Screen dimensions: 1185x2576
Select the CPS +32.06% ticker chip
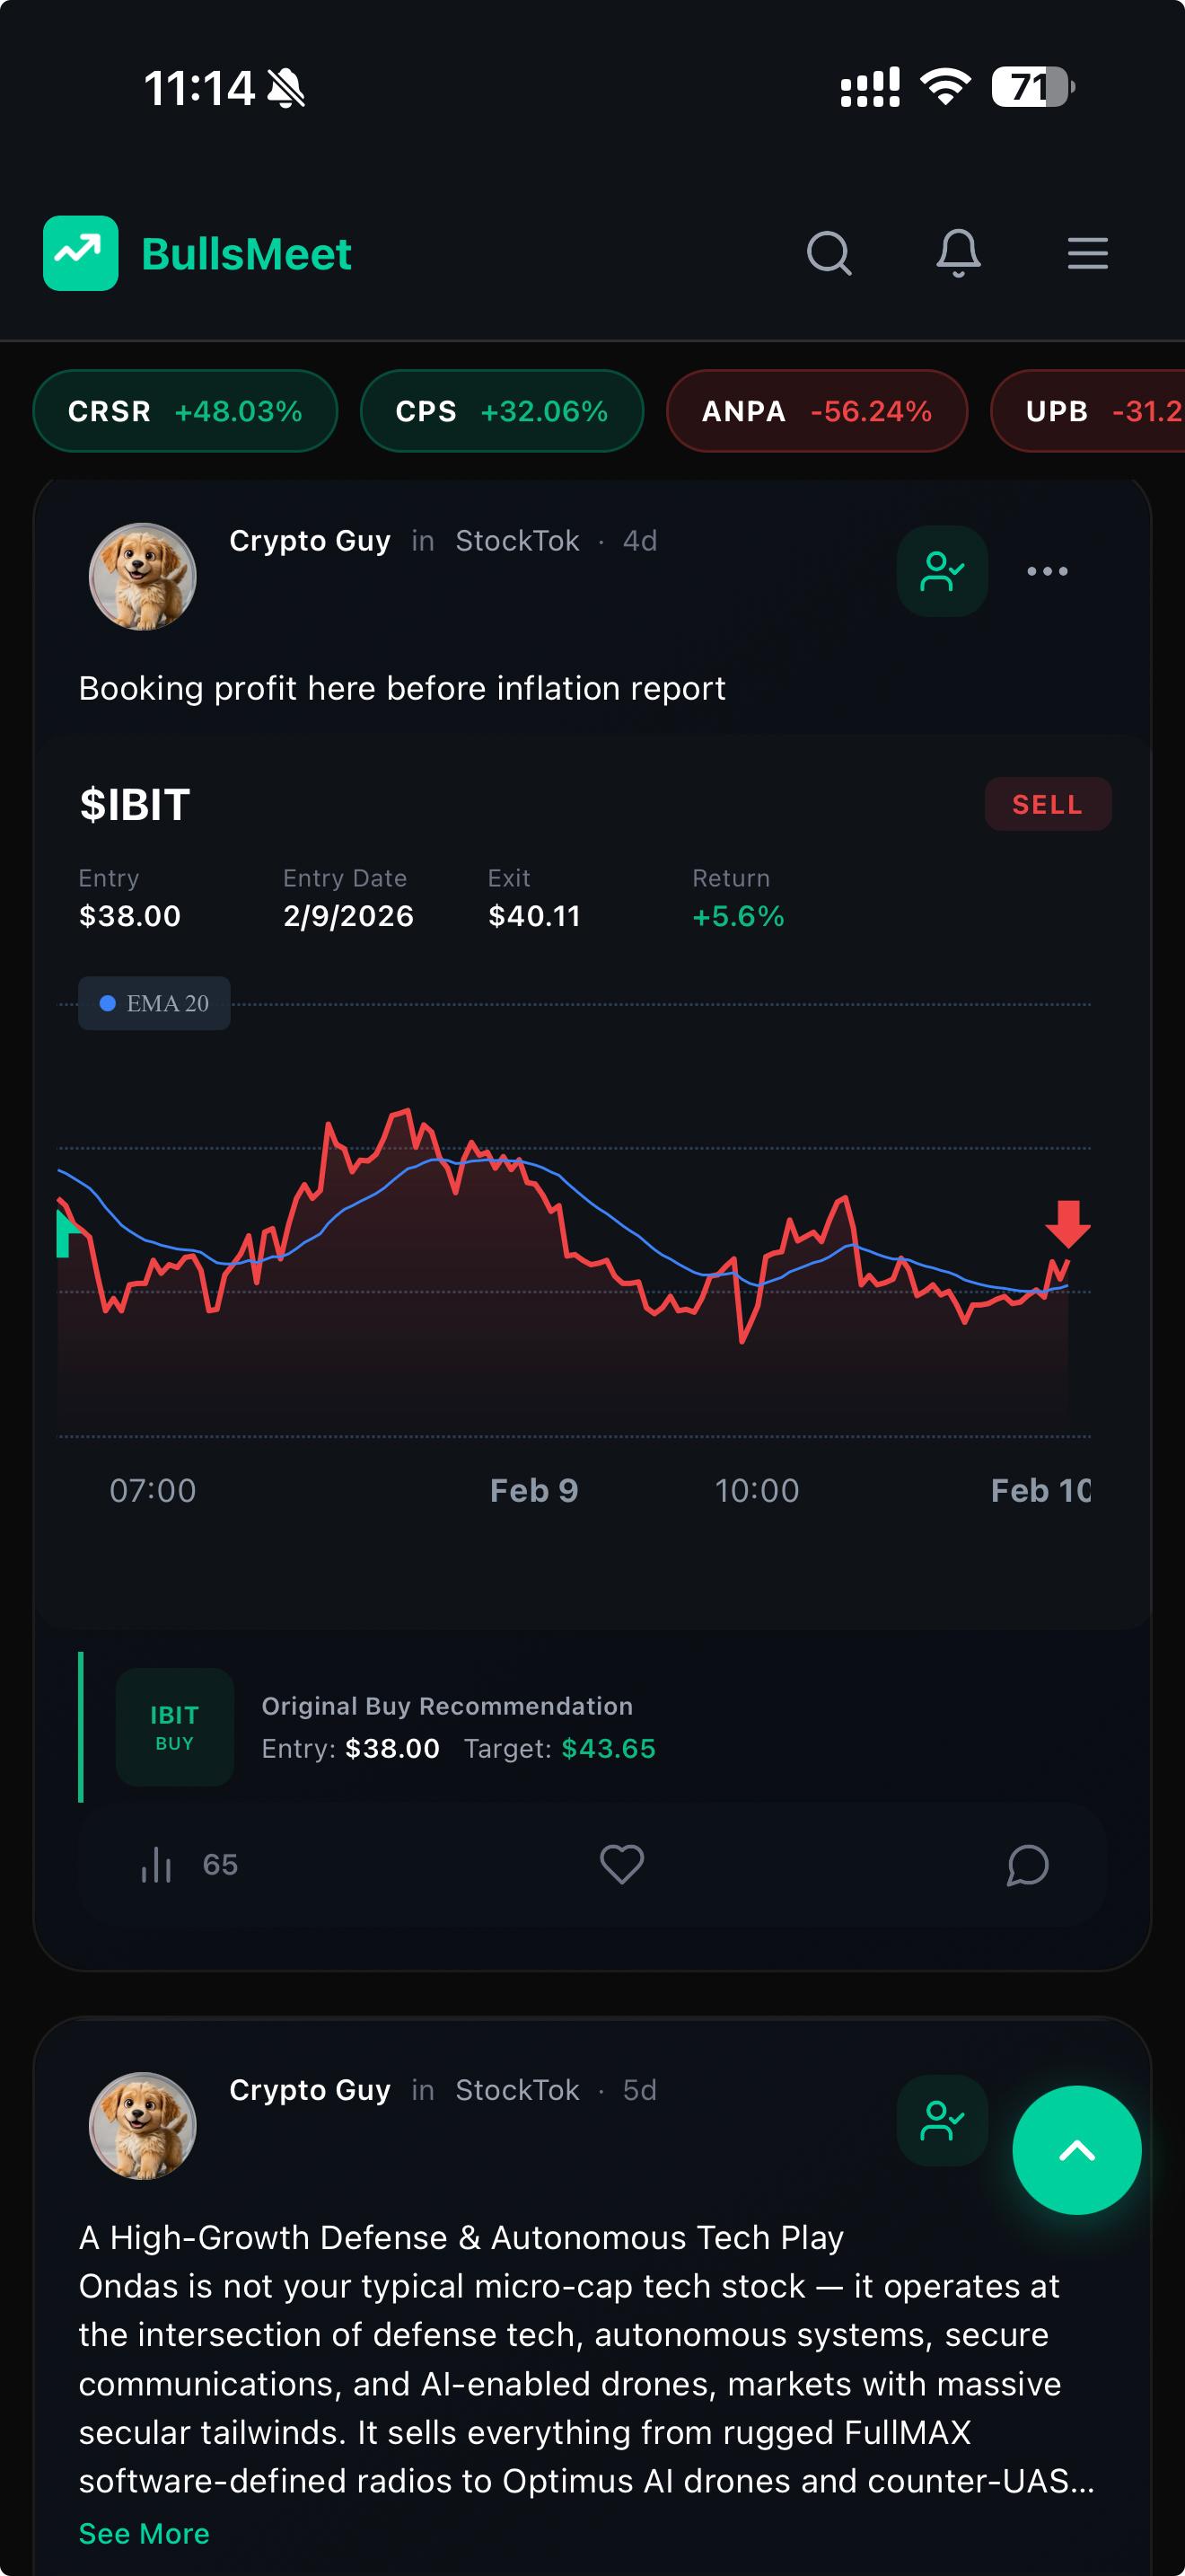pyautogui.click(x=502, y=411)
